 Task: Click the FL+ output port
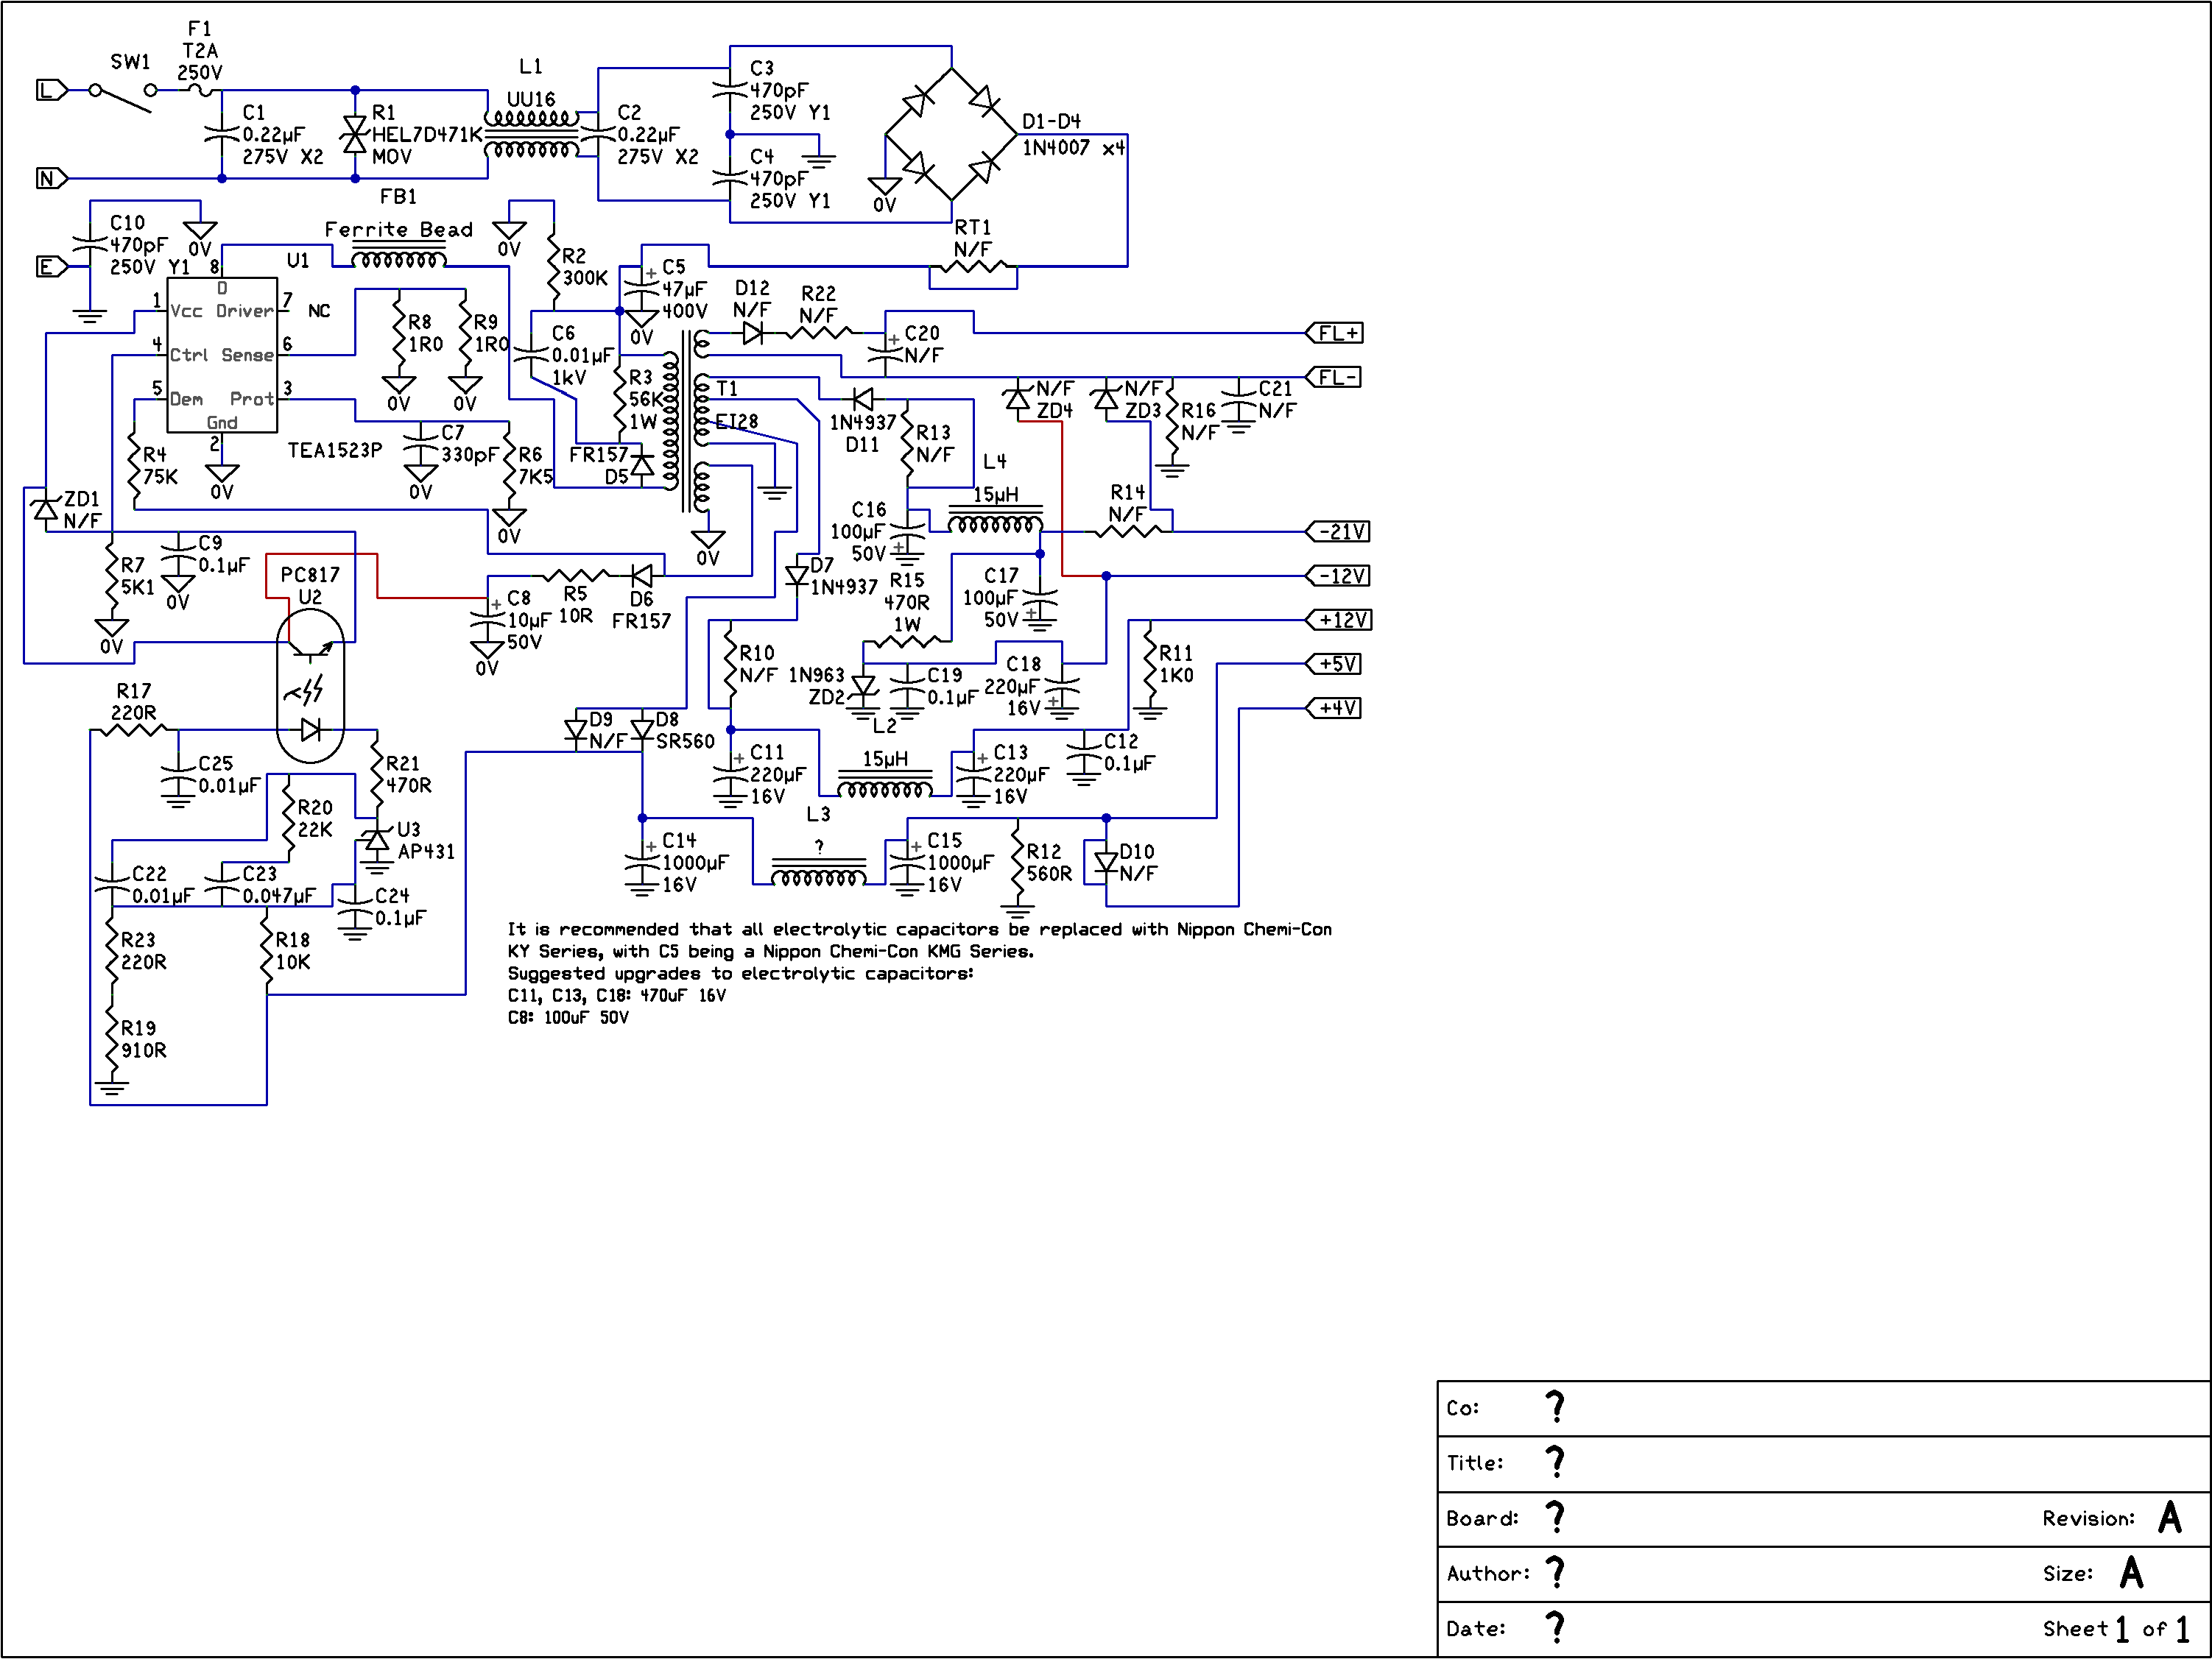(1335, 333)
